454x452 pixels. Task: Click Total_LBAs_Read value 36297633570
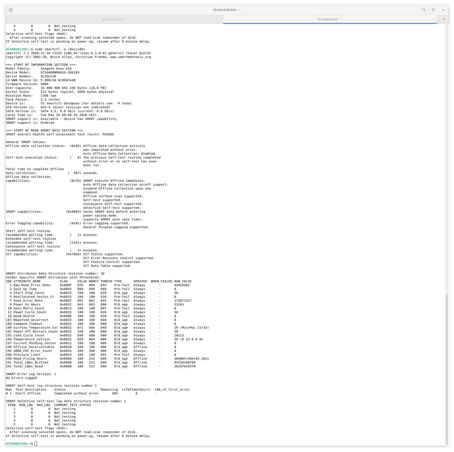point(185,367)
